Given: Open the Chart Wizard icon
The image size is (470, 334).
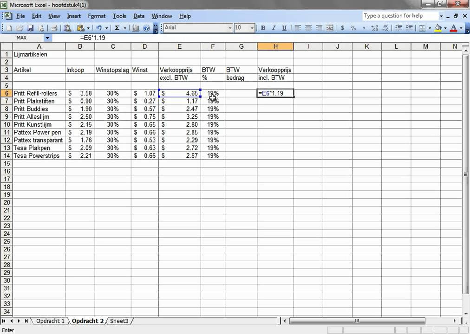Looking at the screenshot, I should (136, 28).
